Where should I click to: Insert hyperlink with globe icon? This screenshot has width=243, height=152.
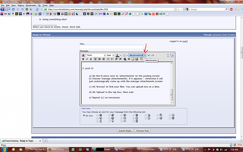(x=125, y=59)
